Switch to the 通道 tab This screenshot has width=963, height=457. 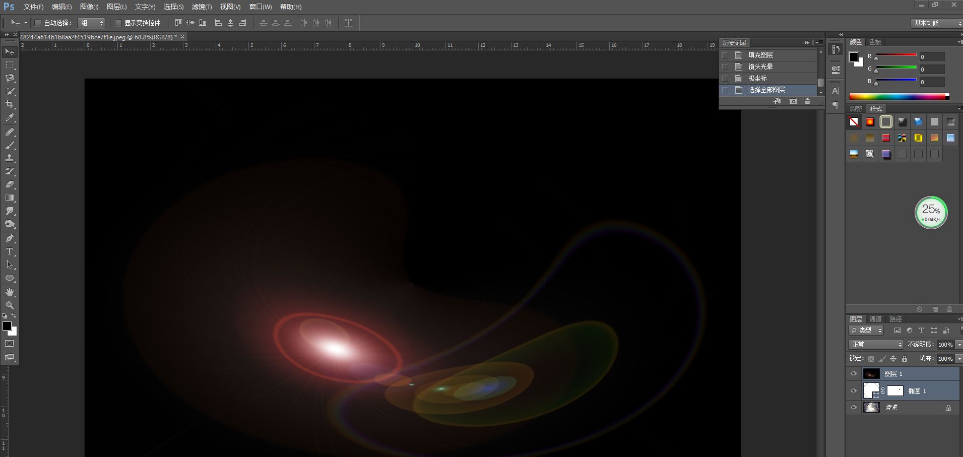point(876,319)
